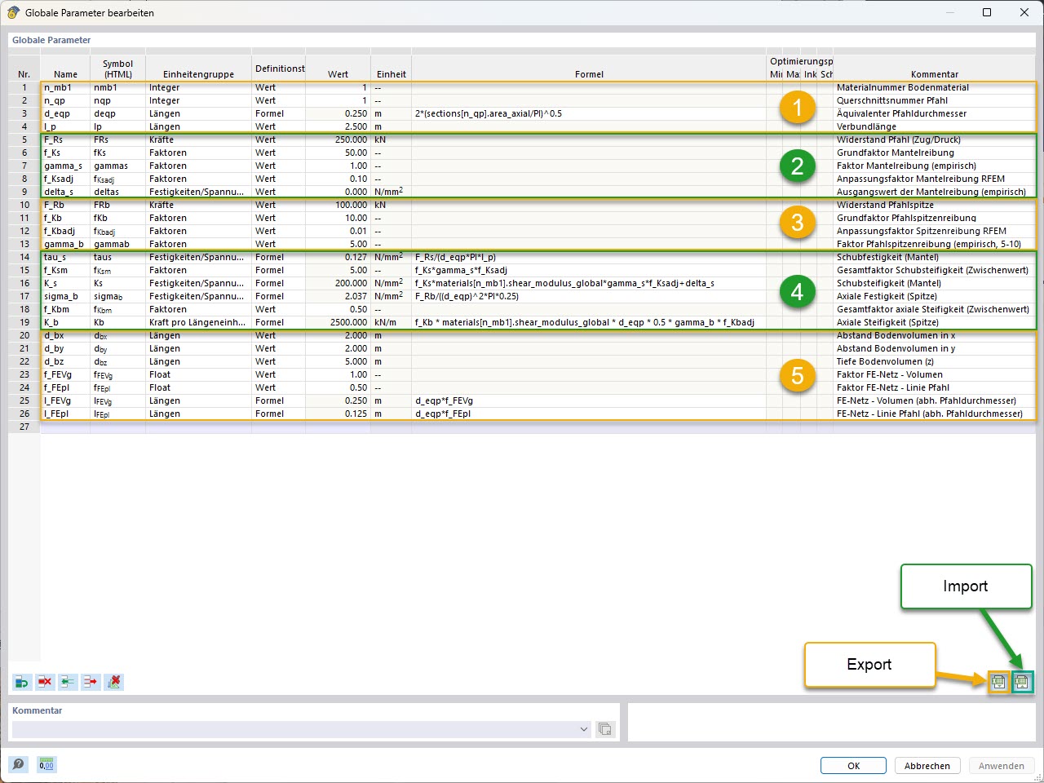1044x783 pixels.
Task: Click the Export table to Excel icon
Action: 998,682
